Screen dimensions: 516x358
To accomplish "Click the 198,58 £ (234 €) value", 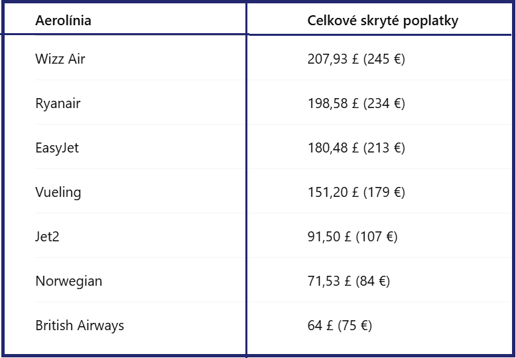I will click(356, 103).
